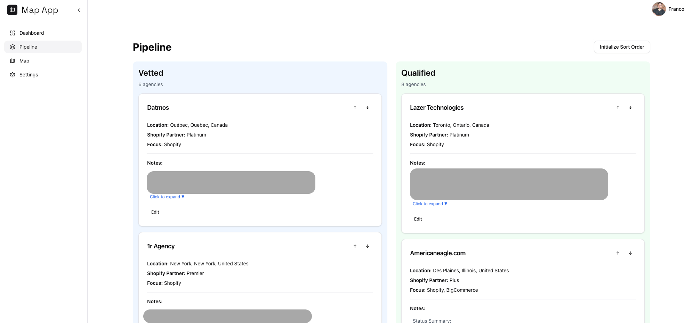Select Map from the navigation menu

point(24,61)
